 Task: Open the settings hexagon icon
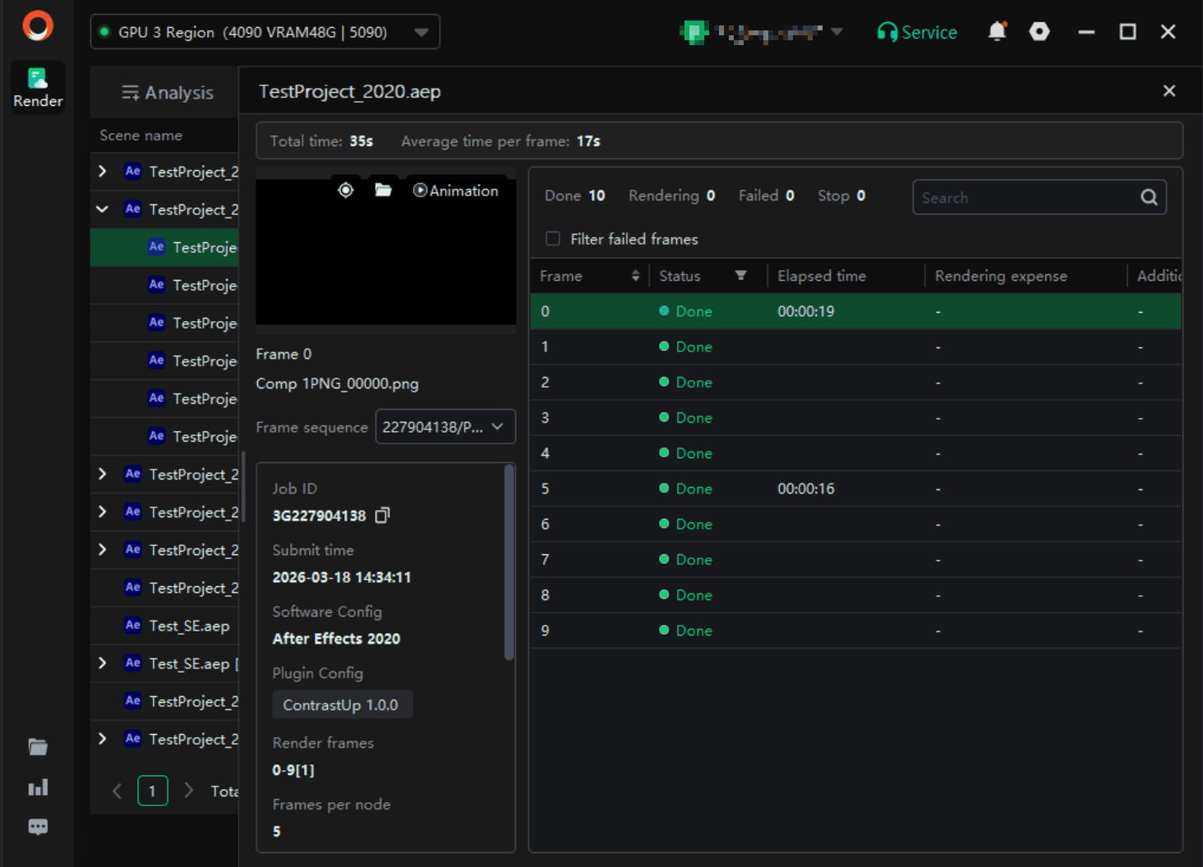coord(1039,32)
